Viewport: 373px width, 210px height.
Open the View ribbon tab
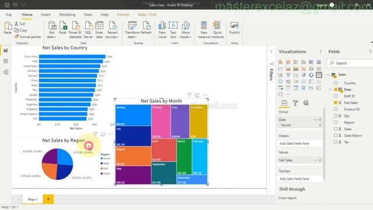[88, 15]
